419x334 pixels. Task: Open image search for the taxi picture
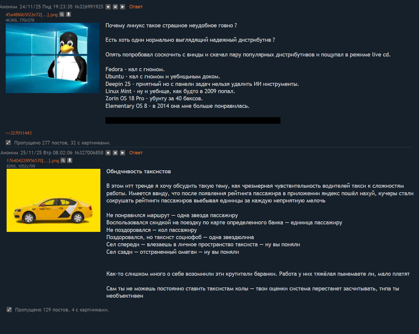coord(63,160)
